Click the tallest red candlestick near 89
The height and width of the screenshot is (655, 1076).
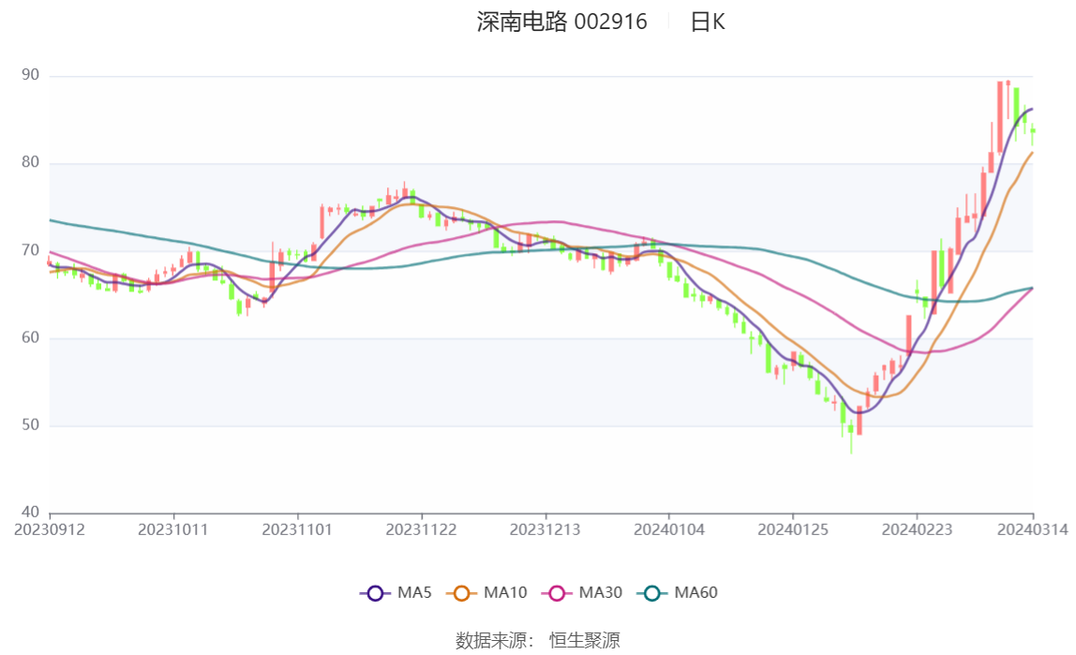coord(1000,117)
